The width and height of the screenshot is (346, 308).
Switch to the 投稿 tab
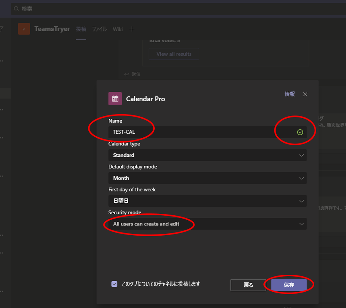tap(81, 29)
